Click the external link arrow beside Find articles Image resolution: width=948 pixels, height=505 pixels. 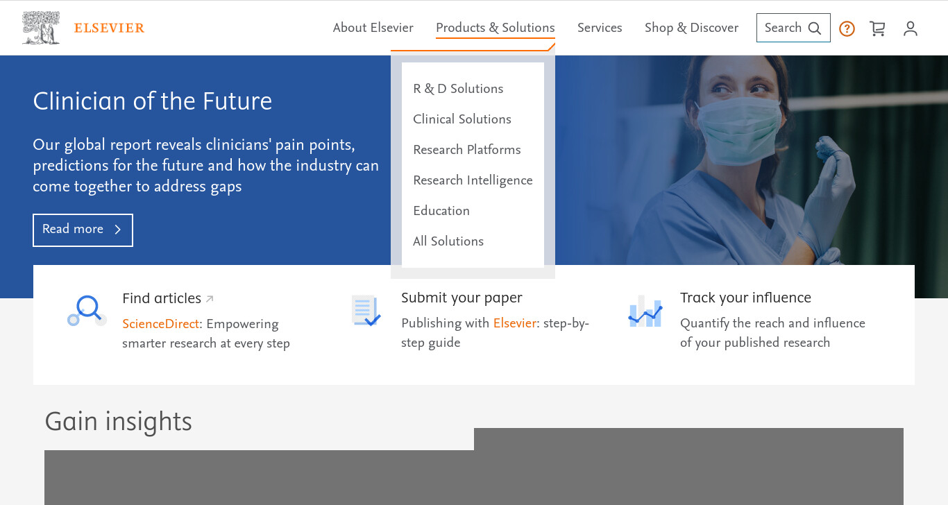[x=210, y=299]
